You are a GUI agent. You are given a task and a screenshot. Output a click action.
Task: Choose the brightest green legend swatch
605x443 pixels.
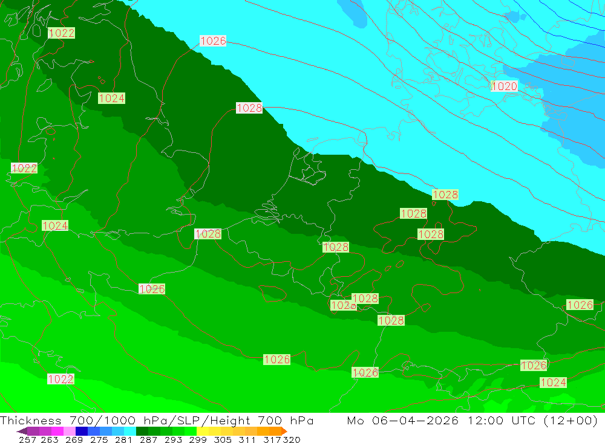point(191,431)
